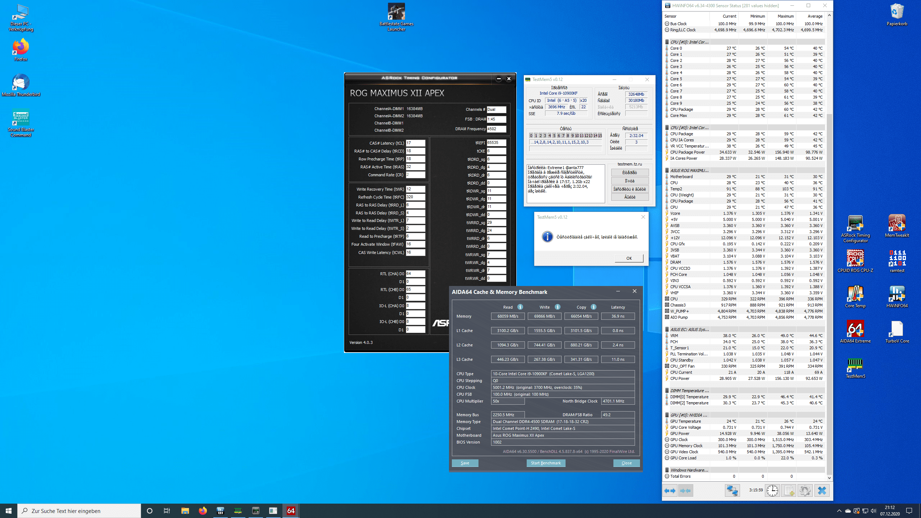Select 'ASUS EC: ASUS Sys...' sensor group

pos(689,330)
